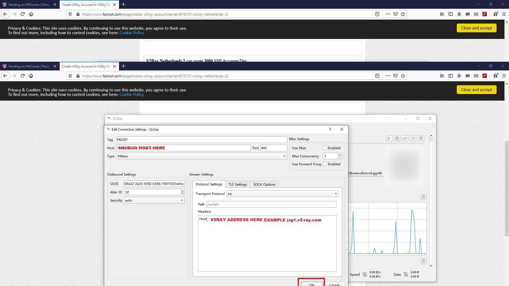Open the Security auto dropdown
The image size is (509, 286).
(x=154, y=200)
